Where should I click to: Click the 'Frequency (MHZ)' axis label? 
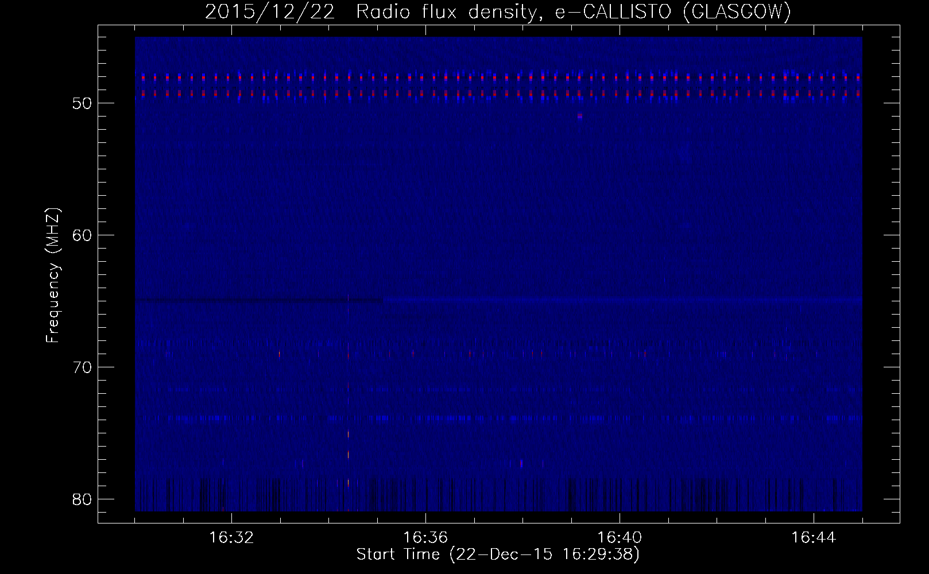(x=53, y=276)
